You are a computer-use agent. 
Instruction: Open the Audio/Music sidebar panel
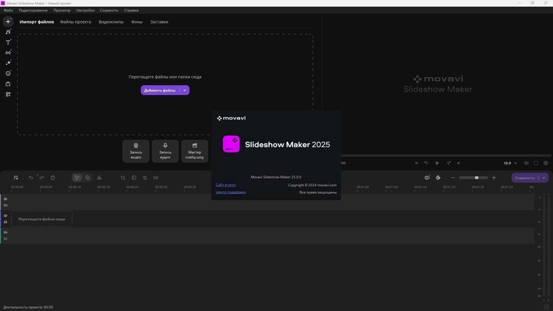click(8, 32)
